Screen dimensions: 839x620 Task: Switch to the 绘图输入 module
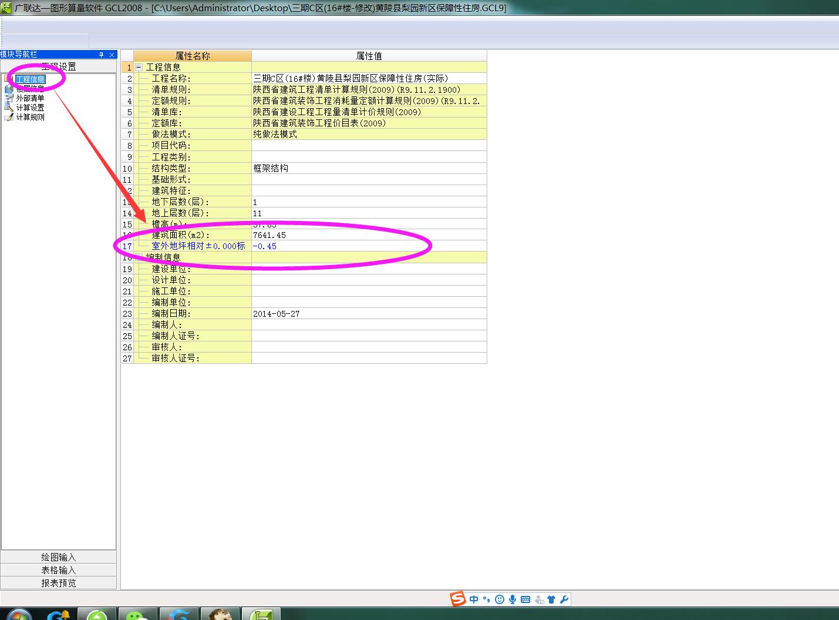click(x=59, y=557)
